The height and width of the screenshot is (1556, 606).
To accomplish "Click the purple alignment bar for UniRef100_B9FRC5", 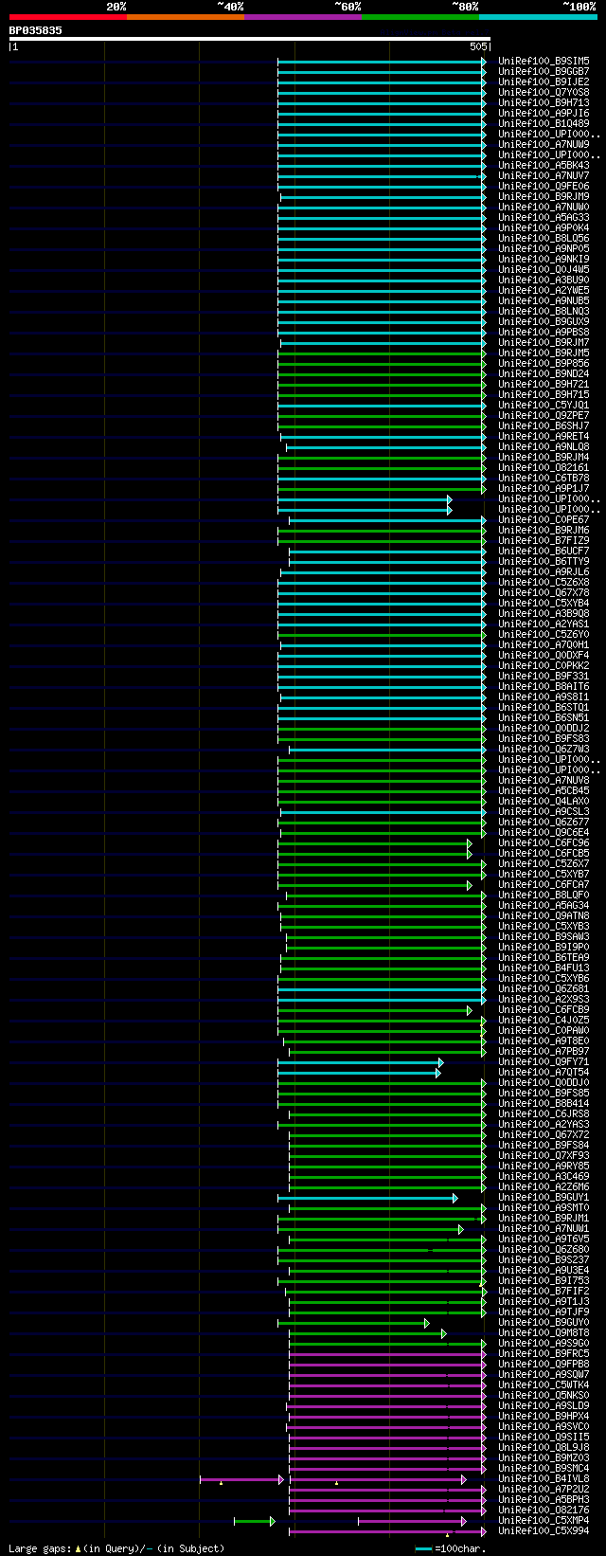I will click(386, 1353).
